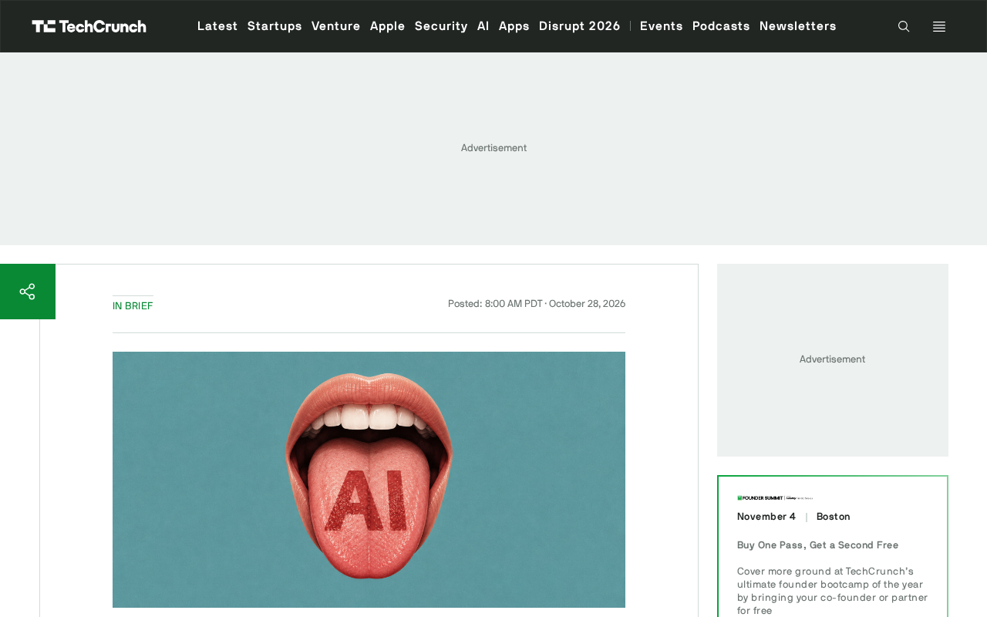Image resolution: width=987 pixels, height=617 pixels.
Task: Click the posted date October 28, 2026
Action: coord(587,304)
